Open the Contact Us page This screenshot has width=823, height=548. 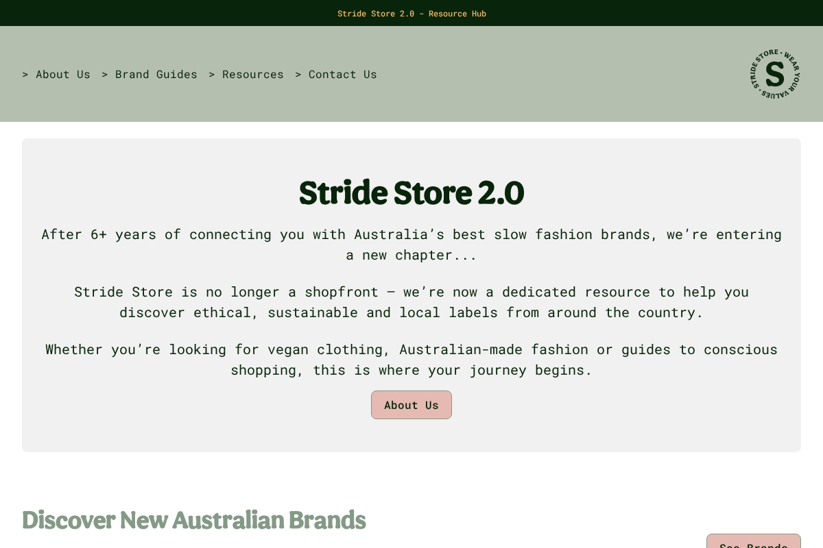343,74
